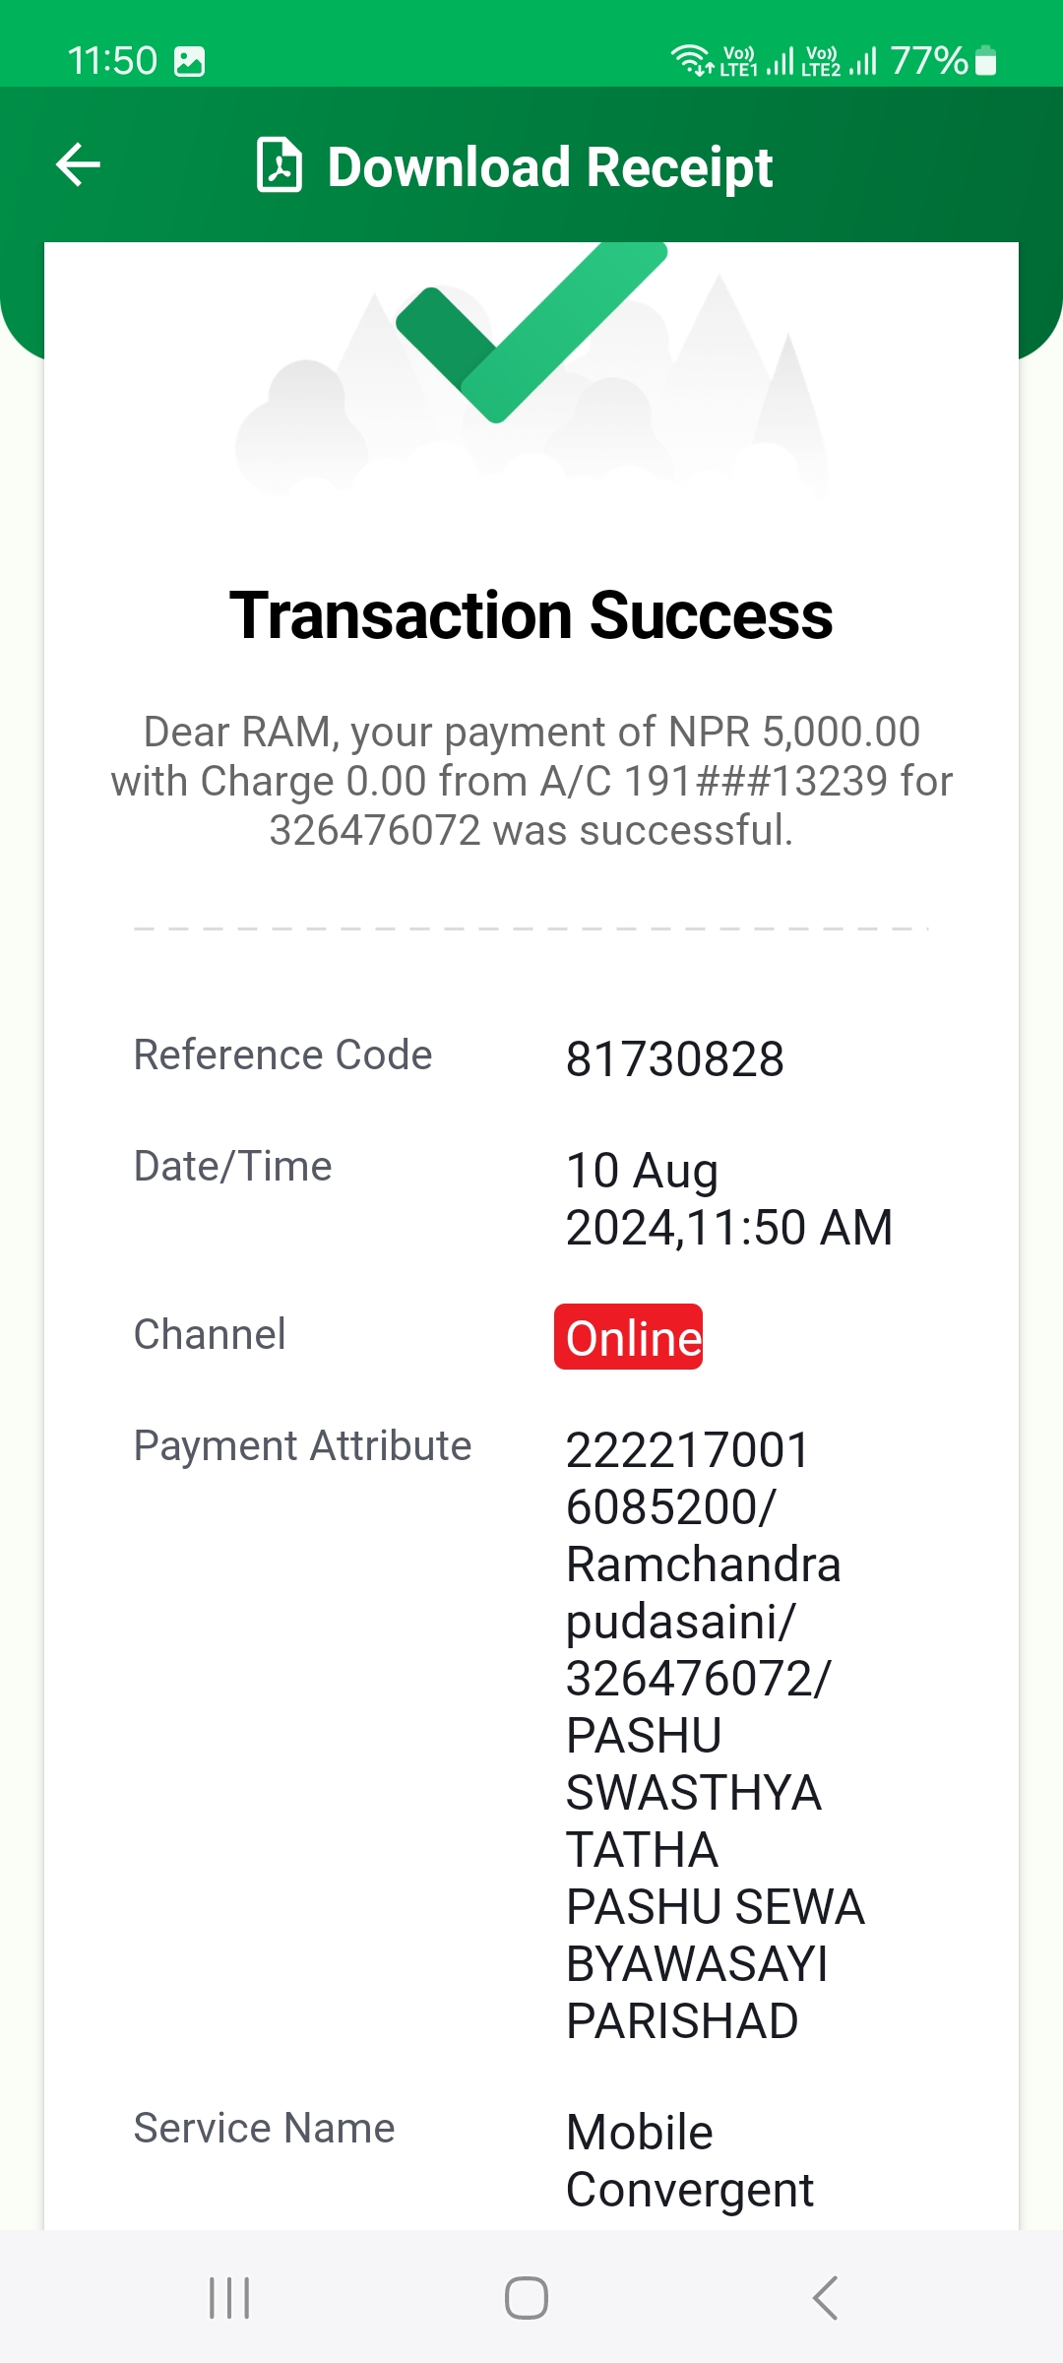Viewport: 1063px width, 2363px height.
Task: Click the green success checkmark
Action: coord(531,333)
